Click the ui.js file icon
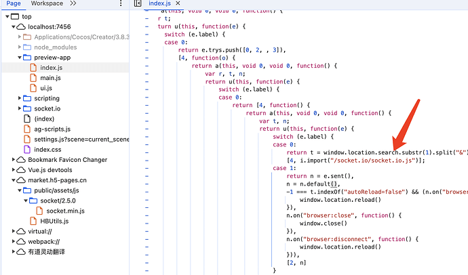468x275 pixels. tap(33, 88)
